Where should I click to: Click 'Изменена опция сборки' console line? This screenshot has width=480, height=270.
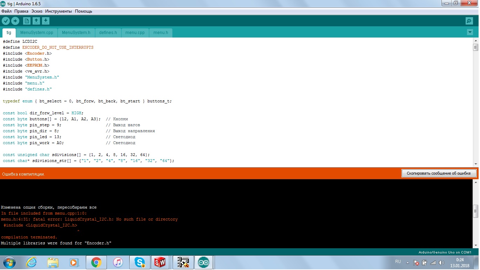tap(49, 207)
